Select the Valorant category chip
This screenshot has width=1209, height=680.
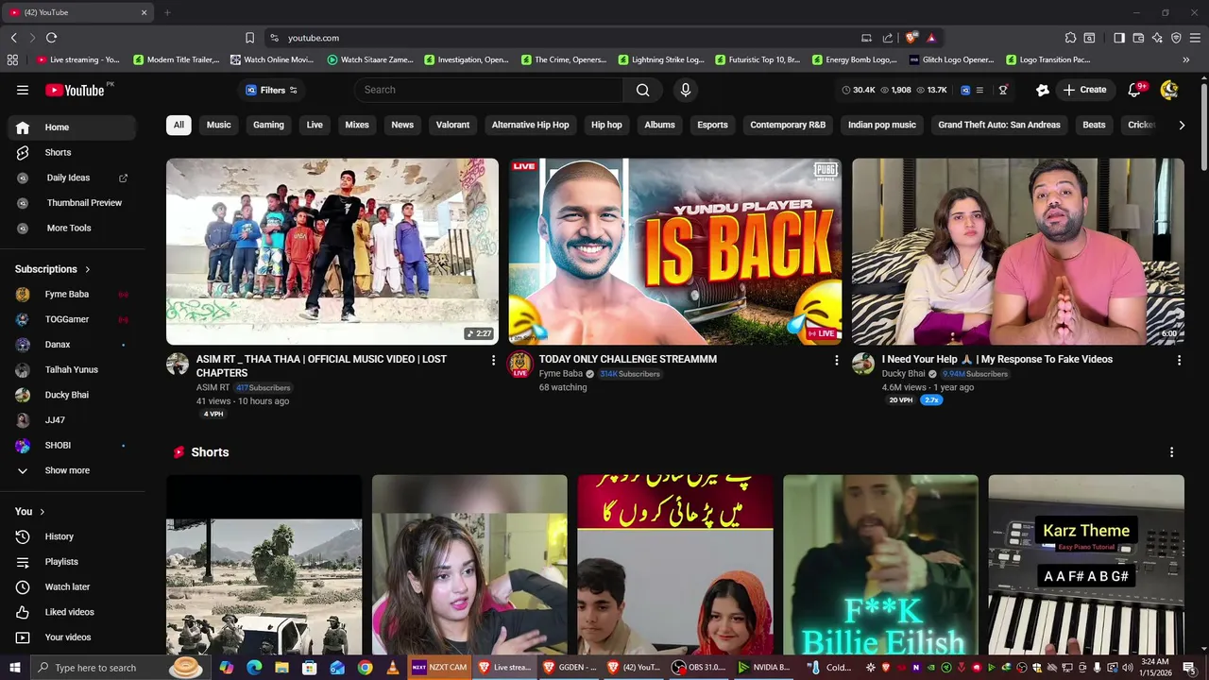(x=452, y=125)
